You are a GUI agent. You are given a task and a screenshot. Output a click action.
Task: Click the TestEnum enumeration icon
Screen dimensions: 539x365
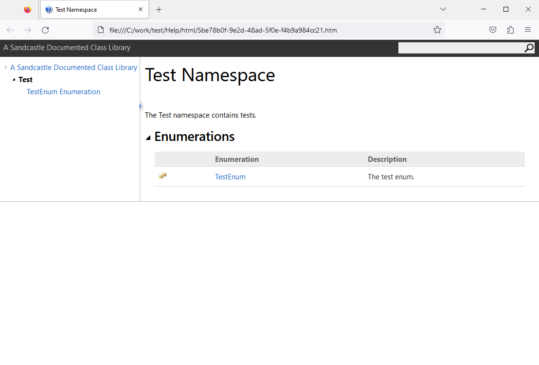pos(162,176)
